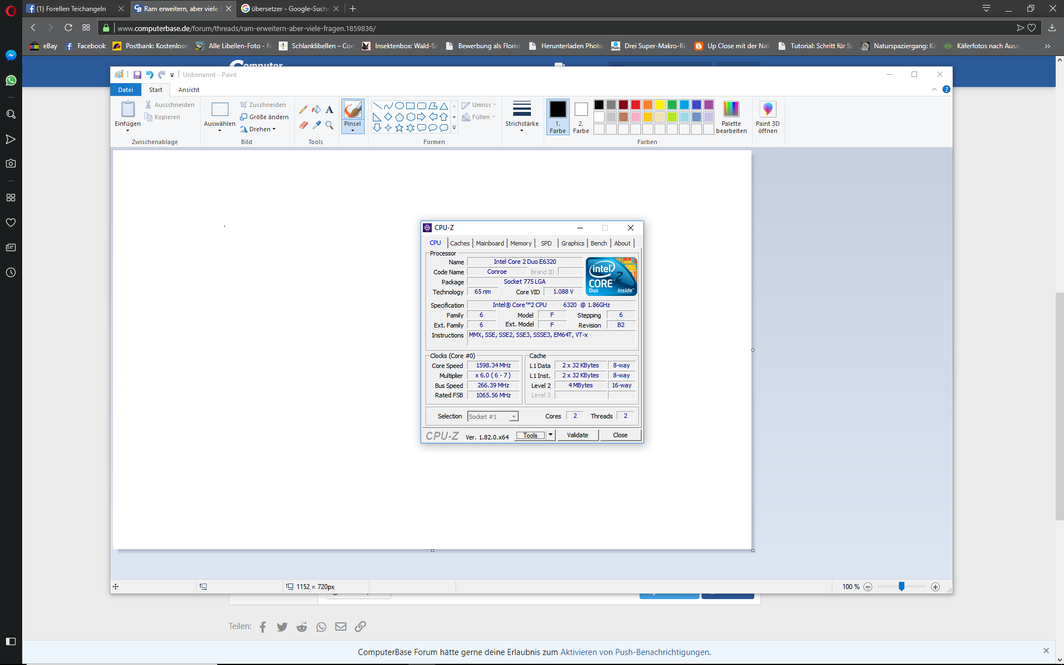
Task: Click Aktivieren von Push-Benachrichtigungen link
Action: [x=635, y=652]
